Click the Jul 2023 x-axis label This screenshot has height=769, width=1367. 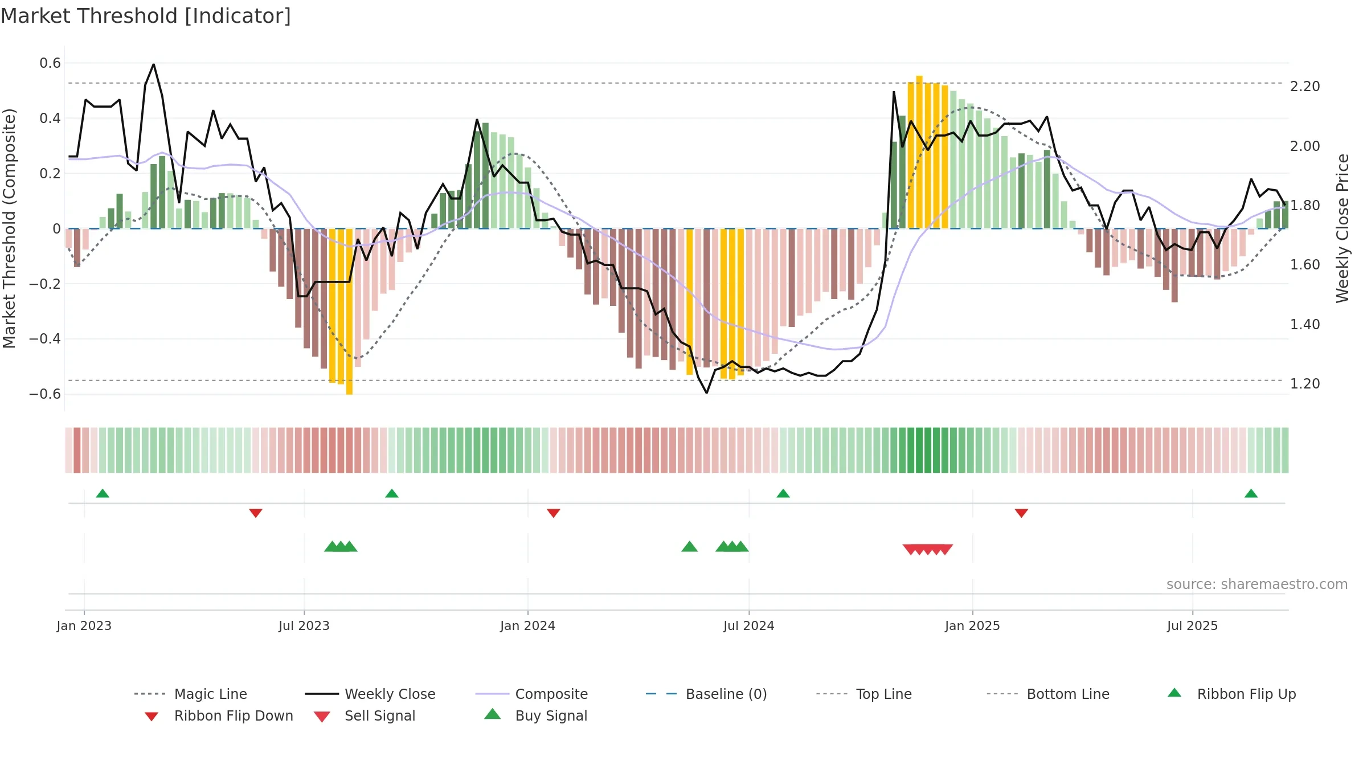tap(304, 625)
